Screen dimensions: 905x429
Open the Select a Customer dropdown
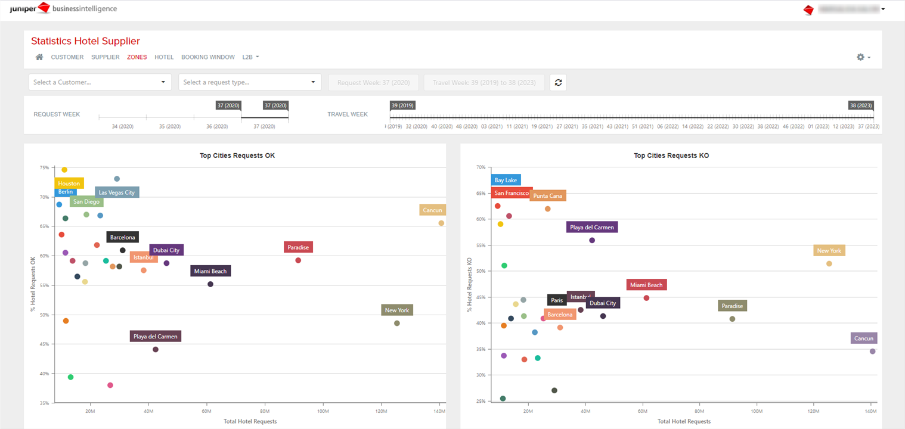pos(100,82)
